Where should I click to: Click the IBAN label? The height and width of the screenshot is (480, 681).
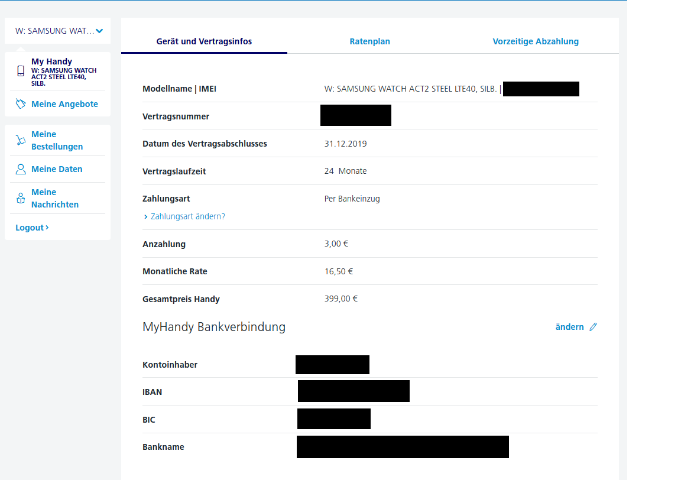(x=152, y=392)
